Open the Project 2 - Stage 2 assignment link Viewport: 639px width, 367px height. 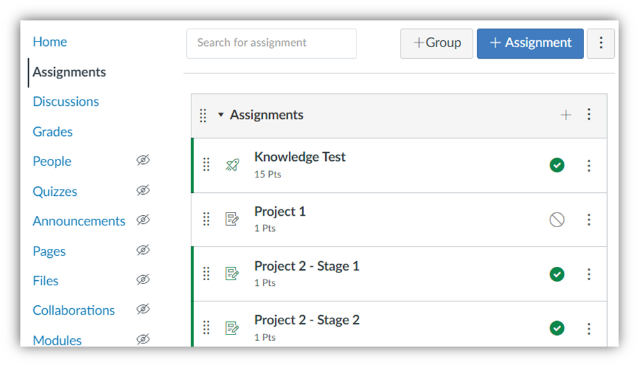coord(307,320)
